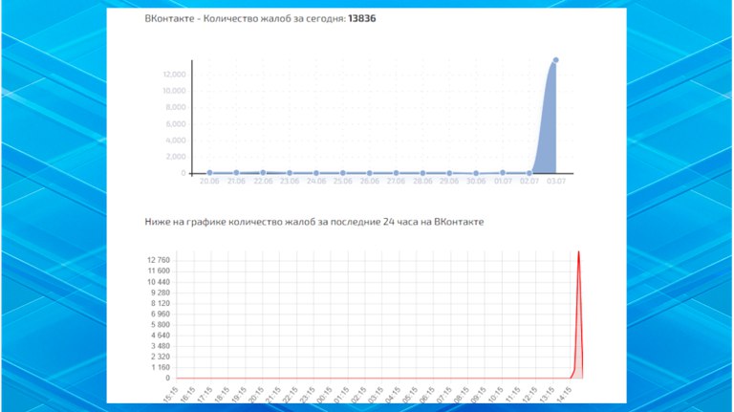Click the 12 760 label on lower chart axis
This screenshot has width=734, height=412.
159,260
